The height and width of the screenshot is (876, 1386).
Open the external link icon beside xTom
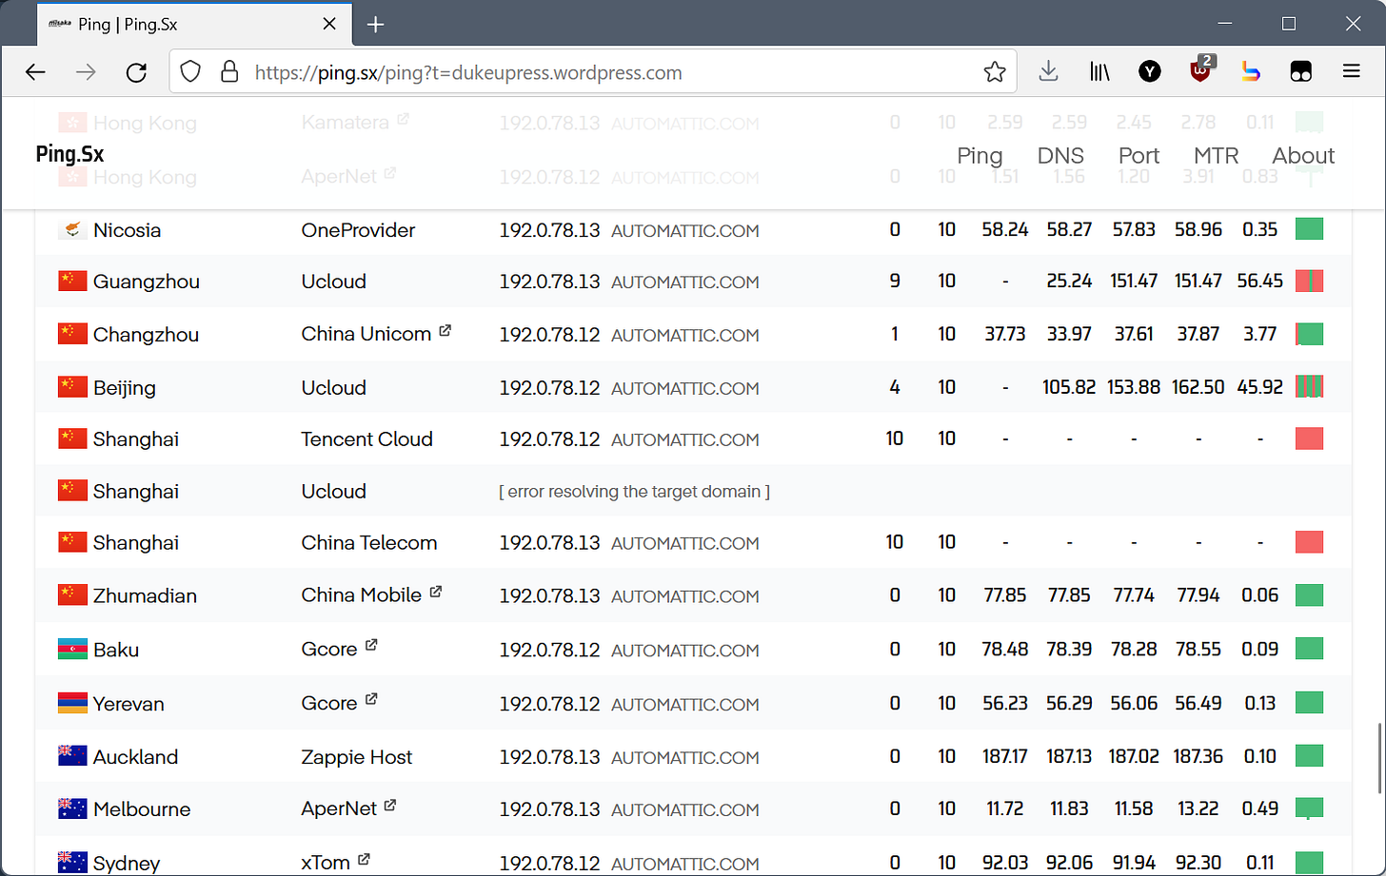coord(364,860)
